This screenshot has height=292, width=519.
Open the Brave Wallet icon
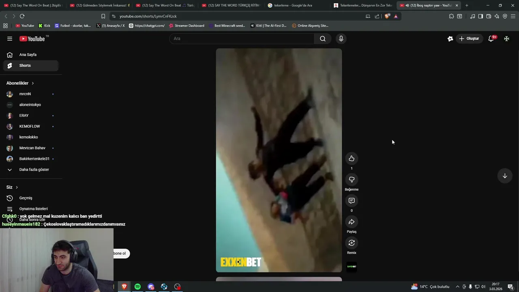(x=489, y=16)
